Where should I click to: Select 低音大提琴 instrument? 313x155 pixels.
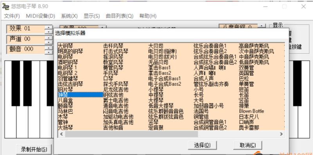(x=161, y=106)
